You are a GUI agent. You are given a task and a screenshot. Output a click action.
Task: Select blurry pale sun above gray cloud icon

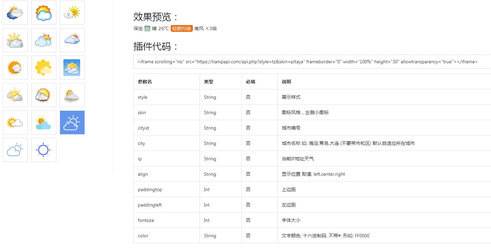click(15, 40)
